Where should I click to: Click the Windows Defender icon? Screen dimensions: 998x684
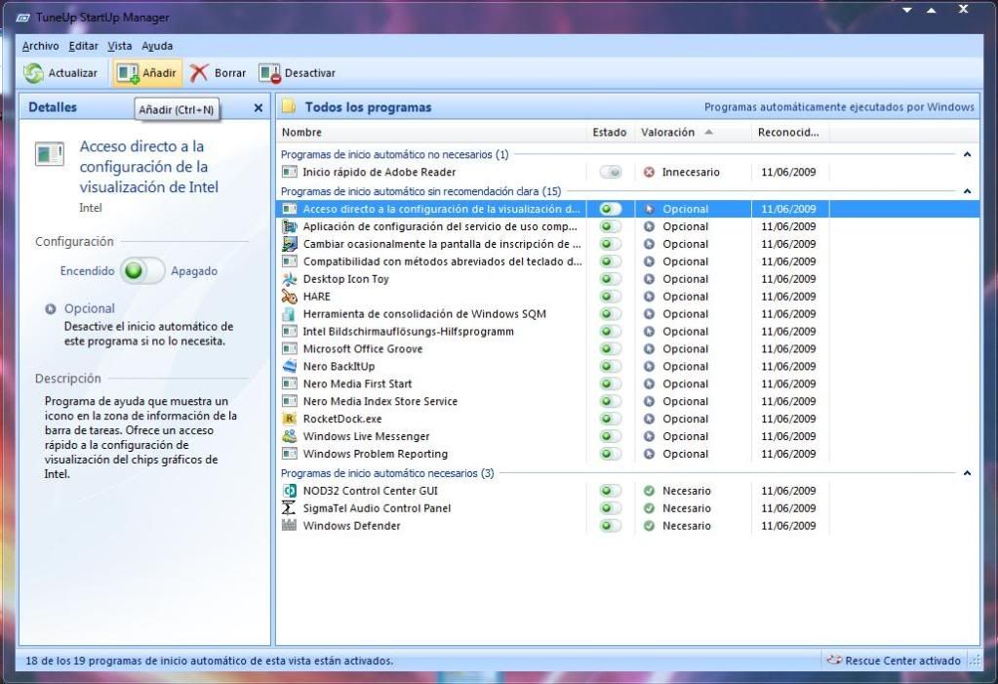pyautogui.click(x=290, y=525)
